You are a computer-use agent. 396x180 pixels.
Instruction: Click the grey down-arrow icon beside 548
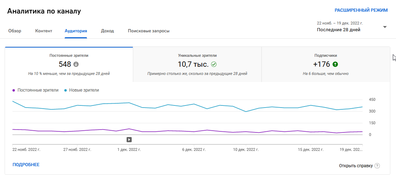tap(76, 64)
